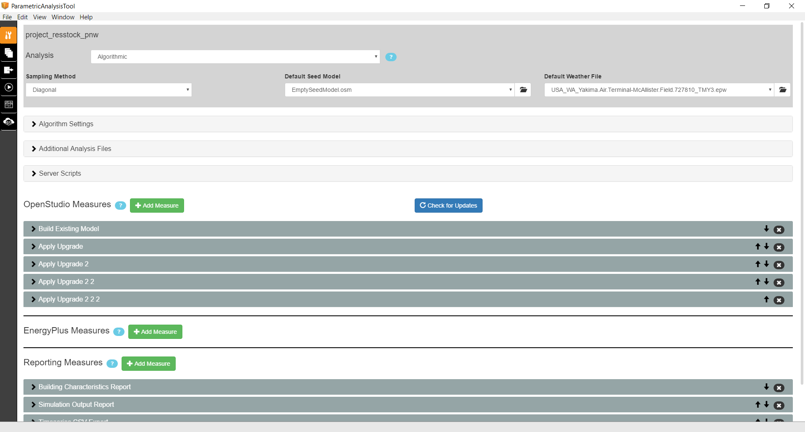Viewport: 805px width, 432px height.
Task: Open the Window menu
Action: (x=63, y=17)
